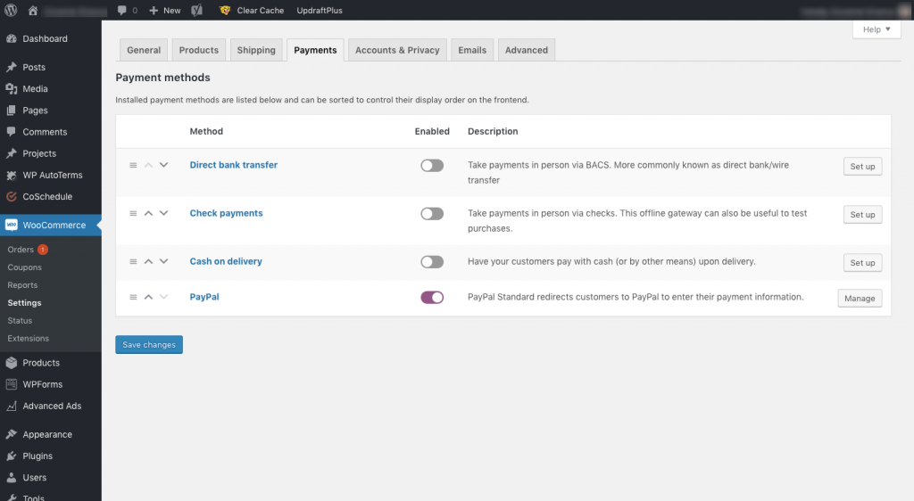Turn on Check payments toggle
This screenshot has height=501, width=914.
click(432, 214)
